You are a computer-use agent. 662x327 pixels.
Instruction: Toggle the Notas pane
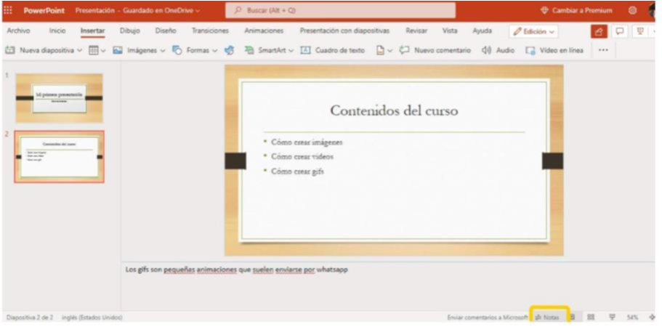pos(548,318)
